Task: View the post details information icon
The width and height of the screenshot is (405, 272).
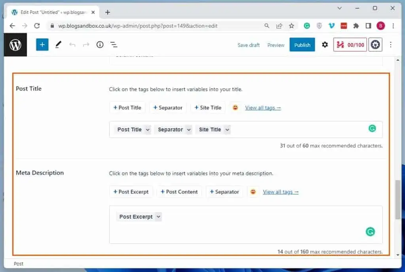Action: click(100, 45)
